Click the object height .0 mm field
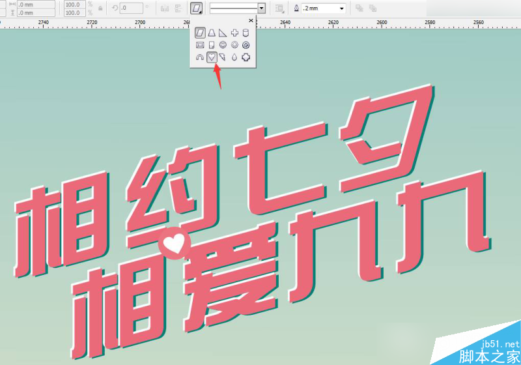 tap(36, 12)
